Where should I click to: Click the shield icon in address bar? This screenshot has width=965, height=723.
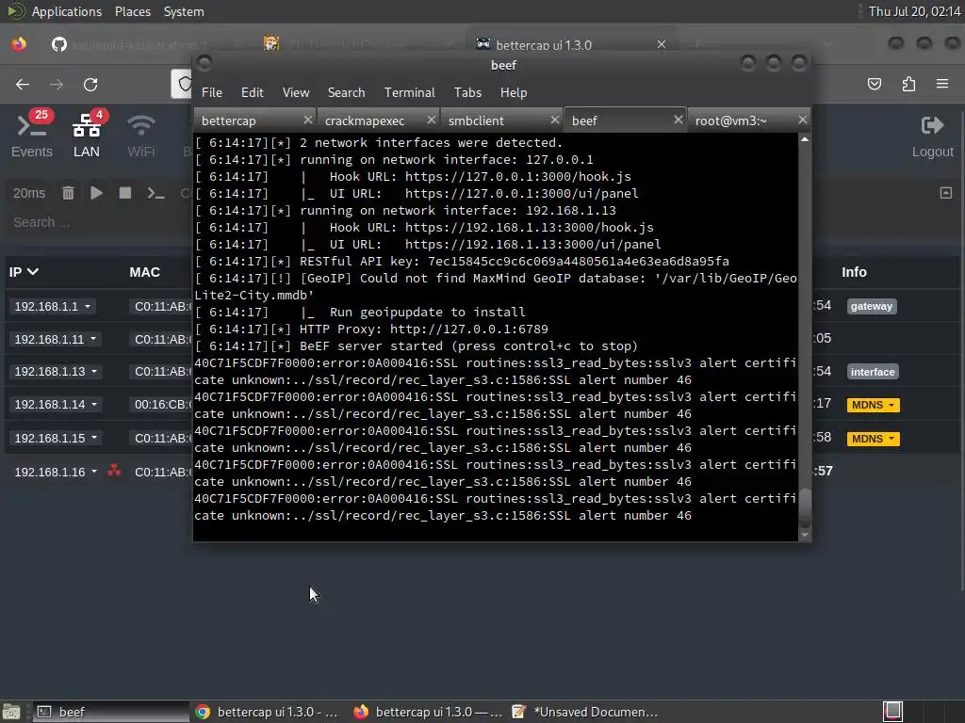pos(184,84)
